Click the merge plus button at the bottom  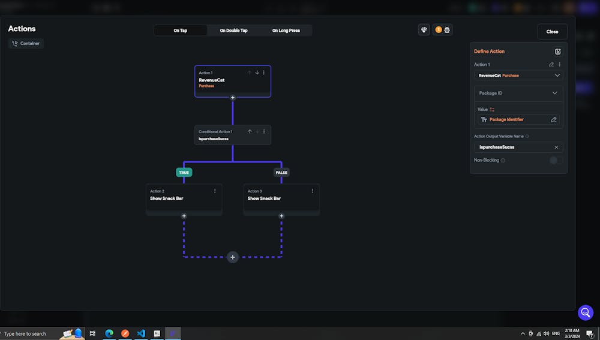click(x=233, y=257)
